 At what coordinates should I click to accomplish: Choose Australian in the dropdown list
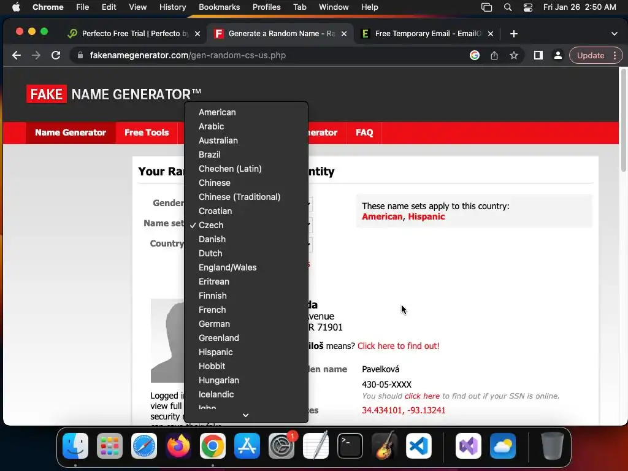[x=246, y=140]
